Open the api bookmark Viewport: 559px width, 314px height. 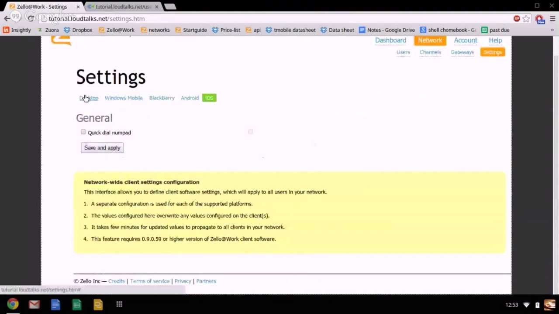pyautogui.click(x=253, y=30)
